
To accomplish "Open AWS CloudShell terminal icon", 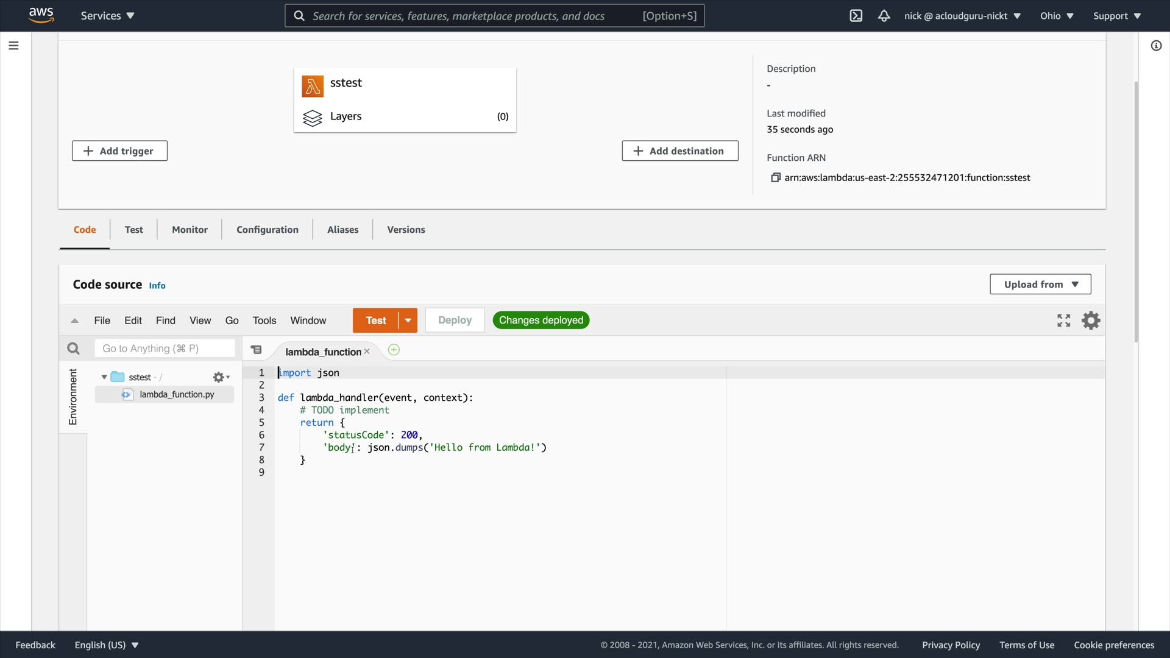I will pyautogui.click(x=856, y=16).
